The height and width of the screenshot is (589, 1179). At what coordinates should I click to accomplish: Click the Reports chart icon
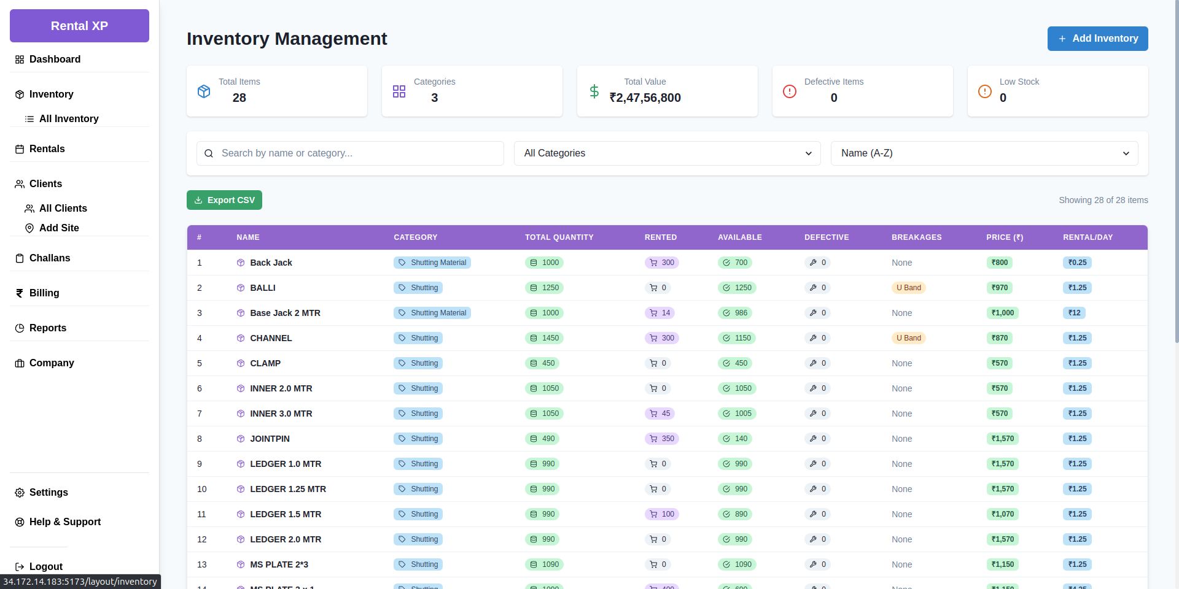coord(20,328)
